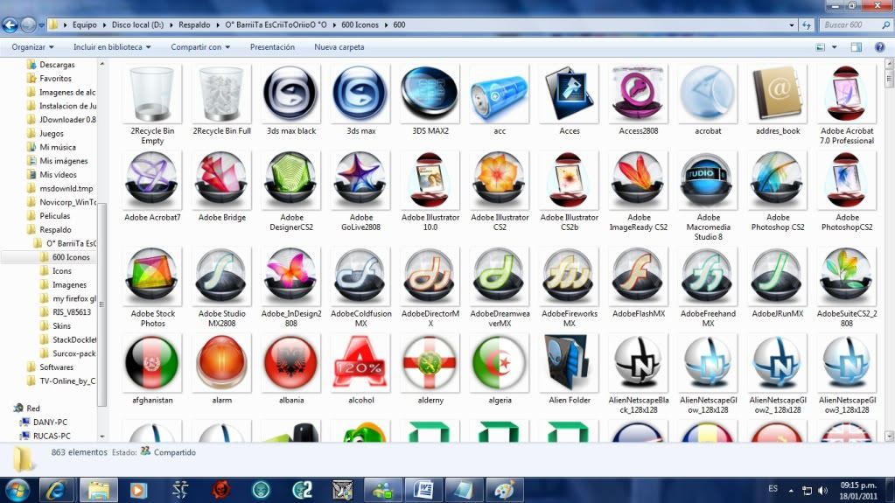895x503 pixels.
Task: Select the acc battery icon file
Action: [500, 101]
